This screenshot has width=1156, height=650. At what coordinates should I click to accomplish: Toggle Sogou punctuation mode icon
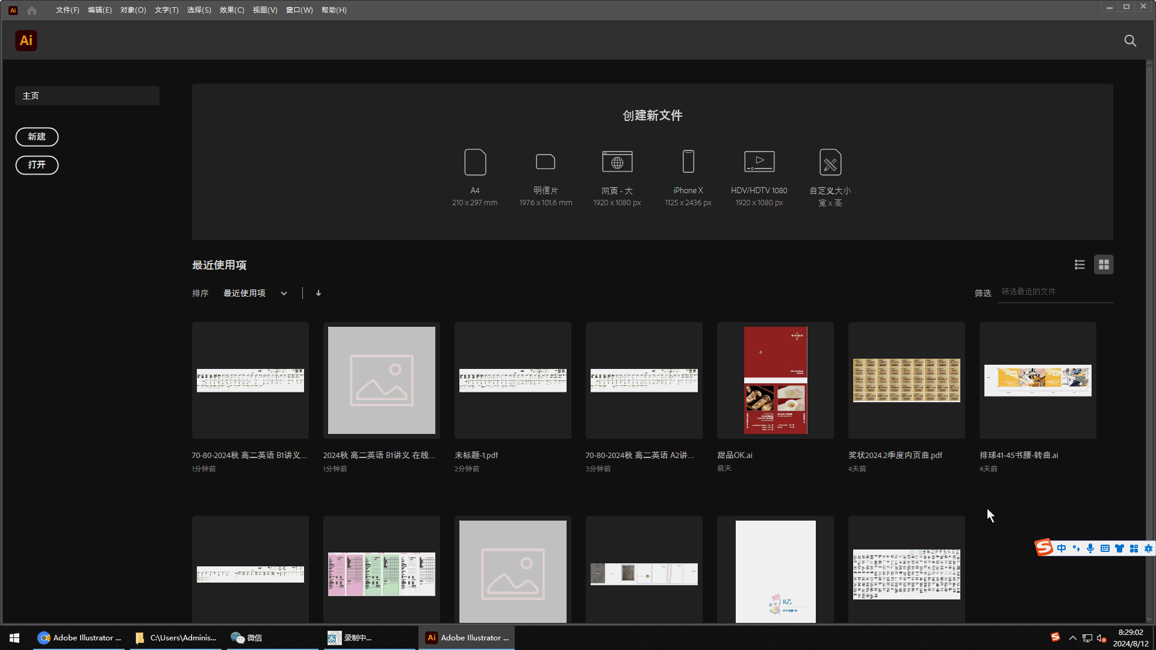click(1076, 548)
